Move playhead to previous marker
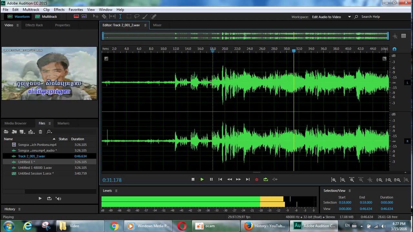The height and width of the screenshot is (232, 413). (x=220, y=179)
